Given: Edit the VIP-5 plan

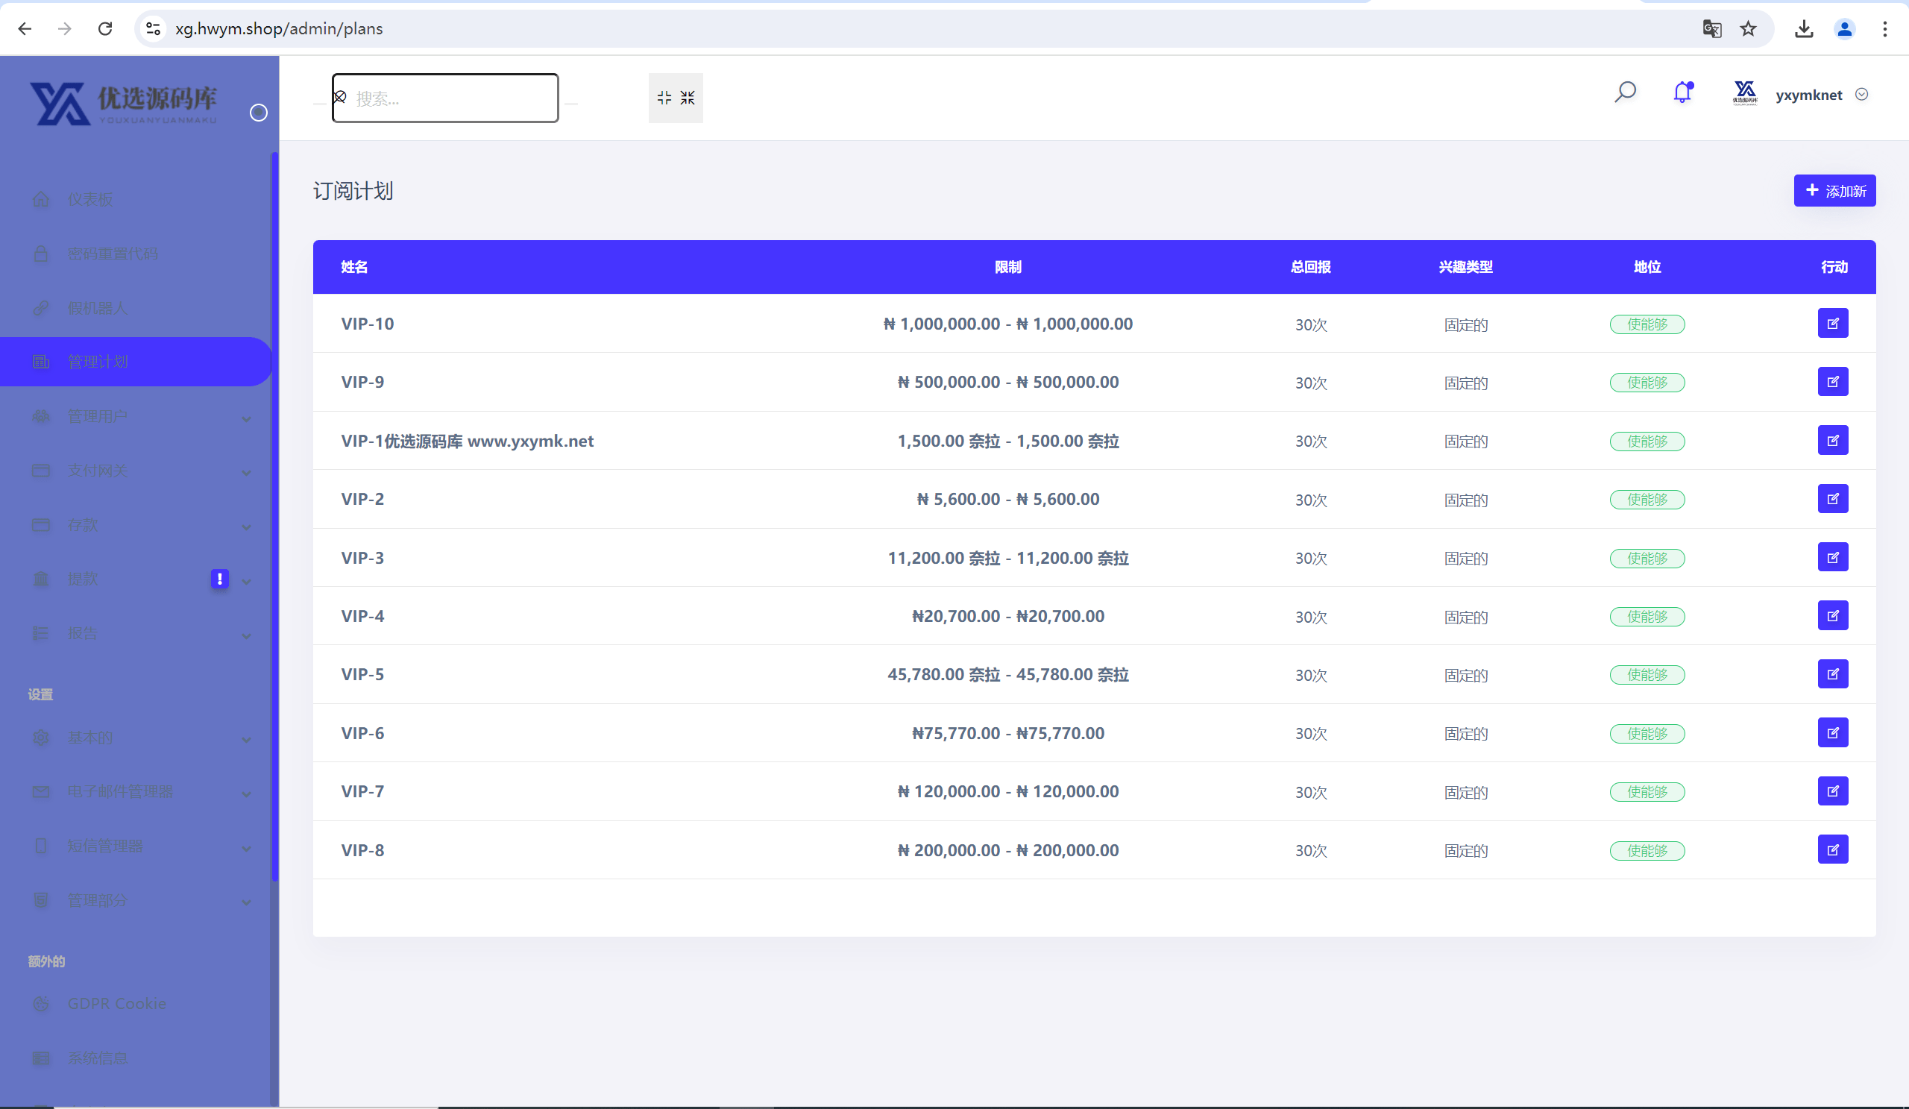Looking at the screenshot, I should (1832, 674).
